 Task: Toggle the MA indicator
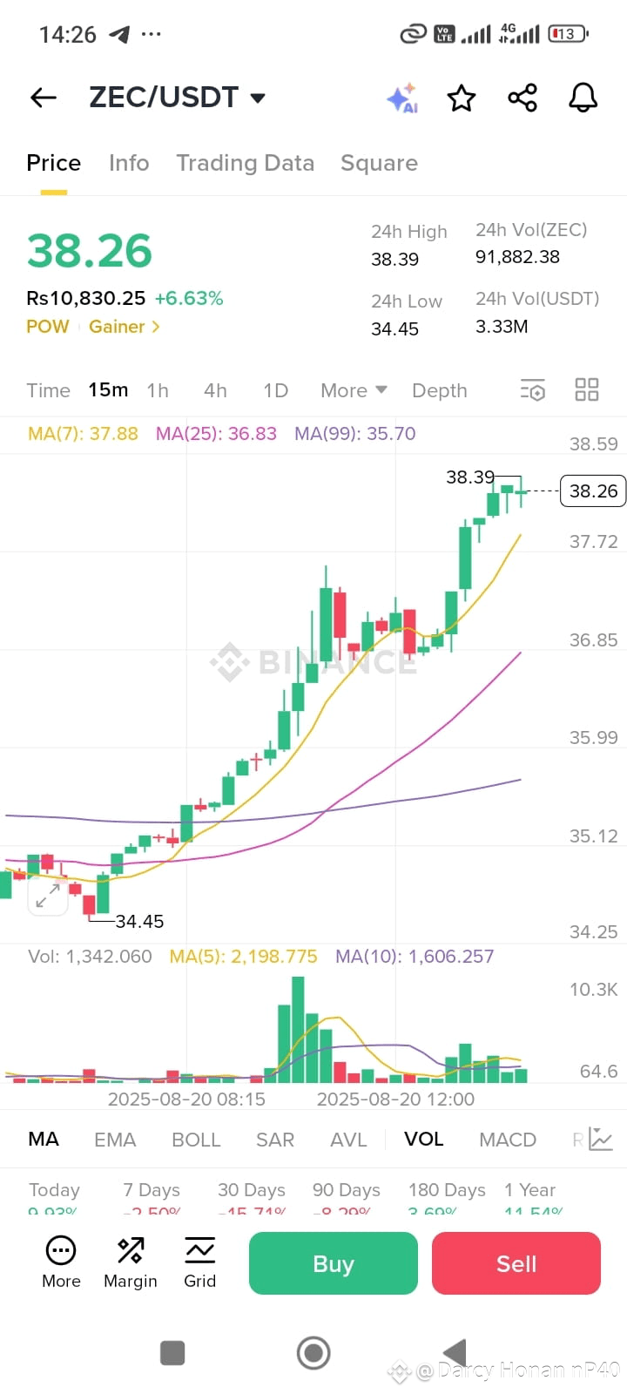44,1140
